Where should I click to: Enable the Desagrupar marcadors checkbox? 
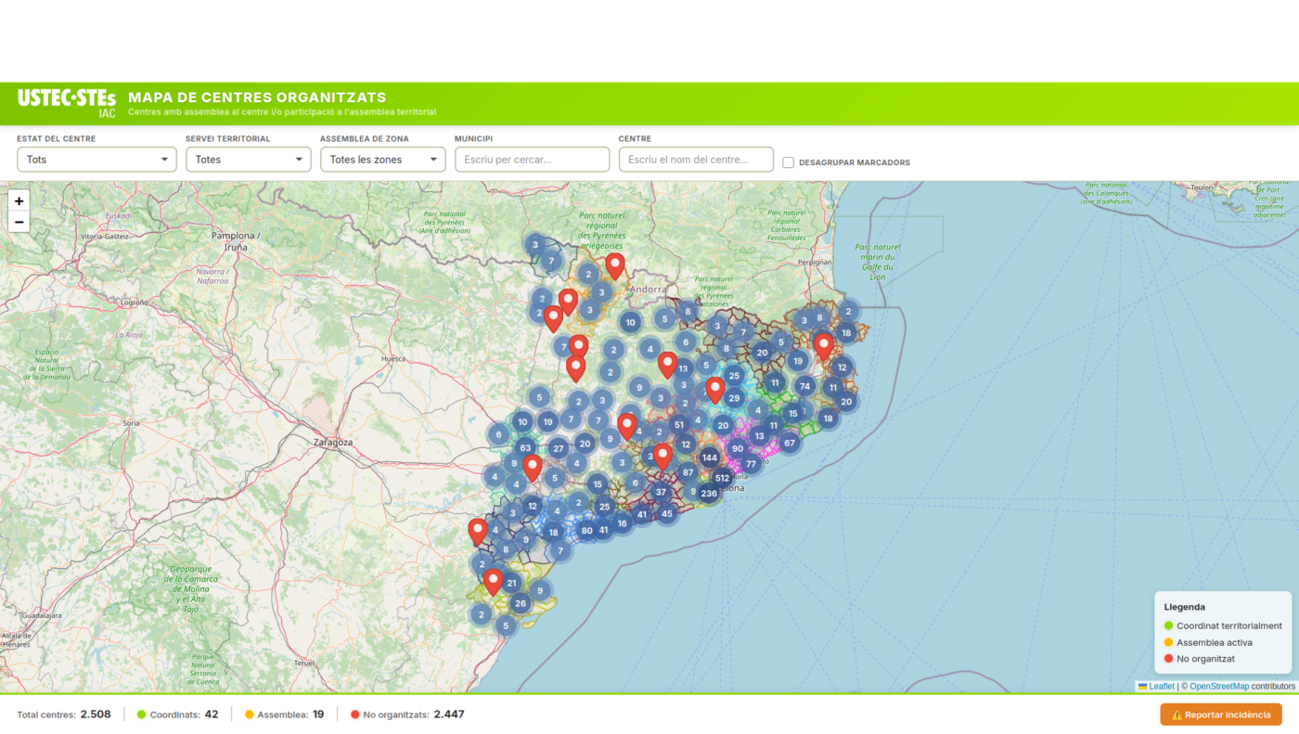(x=788, y=162)
